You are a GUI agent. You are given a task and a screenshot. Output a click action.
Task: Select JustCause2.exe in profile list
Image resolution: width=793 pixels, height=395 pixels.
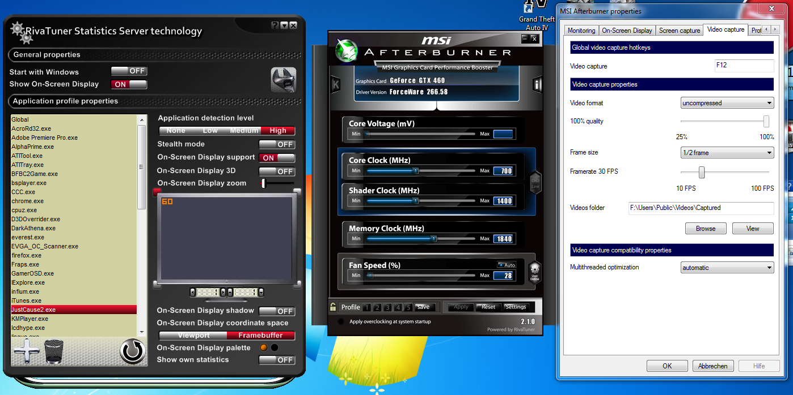[x=74, y=310]
